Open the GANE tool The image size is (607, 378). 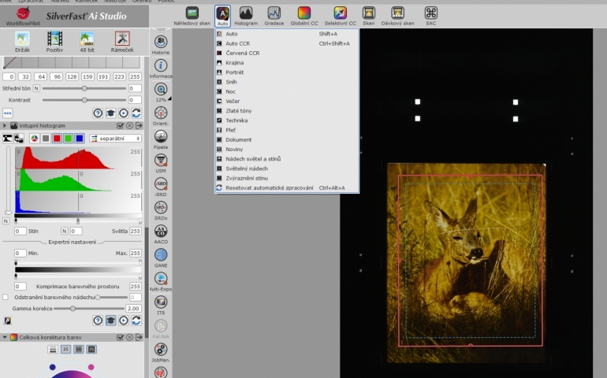click(161, 254)
